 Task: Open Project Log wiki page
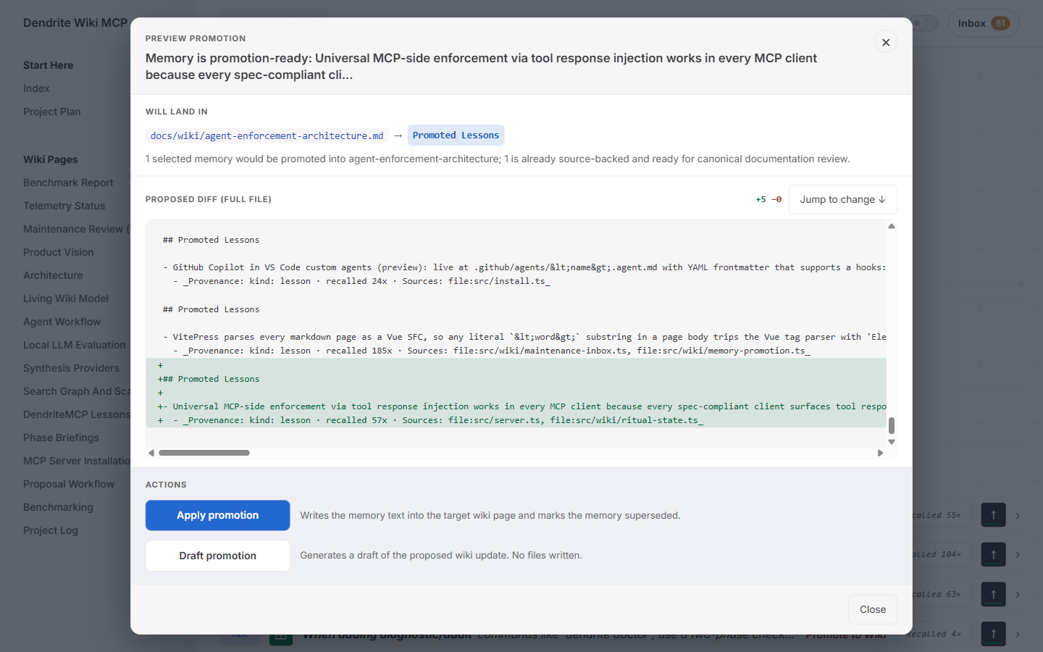[x=51, y=530]
